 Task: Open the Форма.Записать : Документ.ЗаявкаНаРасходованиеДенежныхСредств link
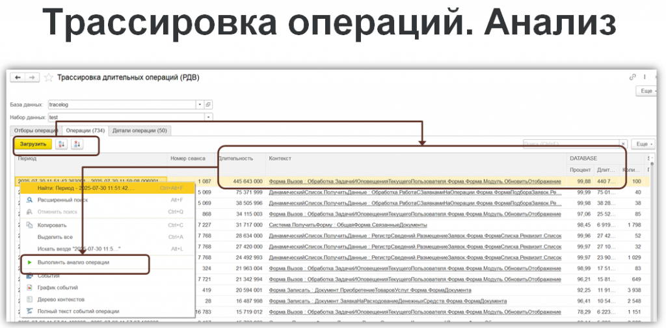point(388,301)
